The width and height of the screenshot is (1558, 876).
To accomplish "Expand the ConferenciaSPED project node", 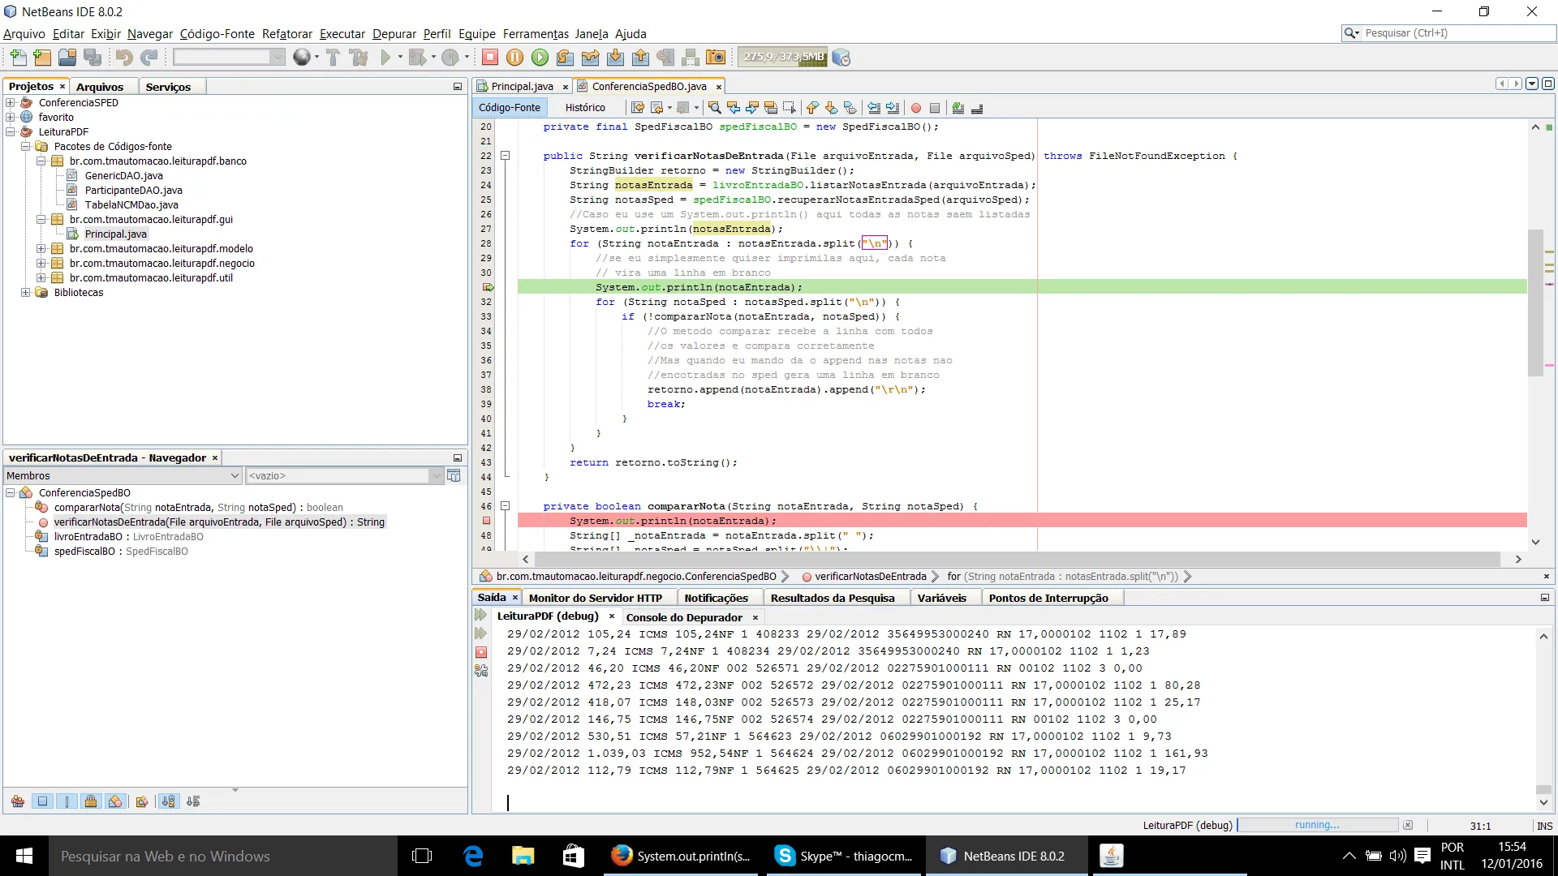I will [11, 103].
